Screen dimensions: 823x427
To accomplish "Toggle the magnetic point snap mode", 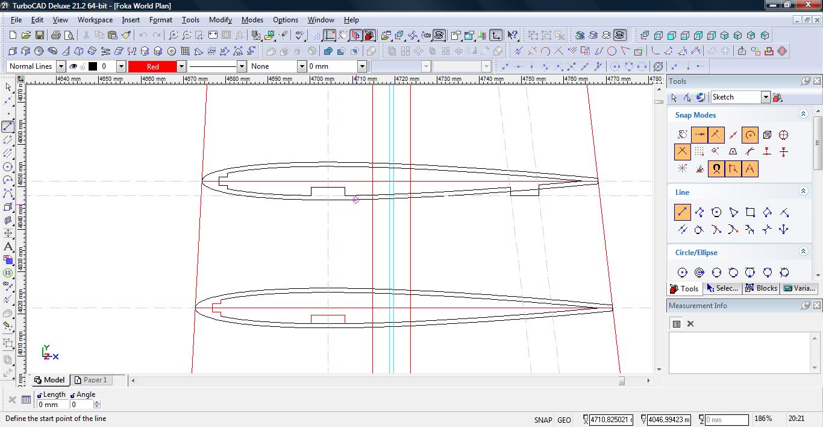I will point(716,169).
